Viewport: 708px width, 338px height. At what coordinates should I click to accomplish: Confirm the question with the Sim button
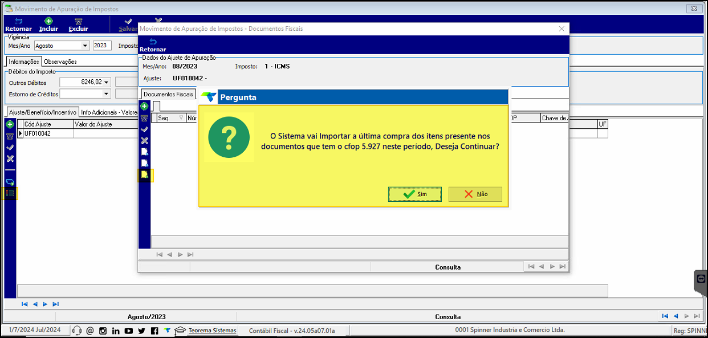click(415, 194)
